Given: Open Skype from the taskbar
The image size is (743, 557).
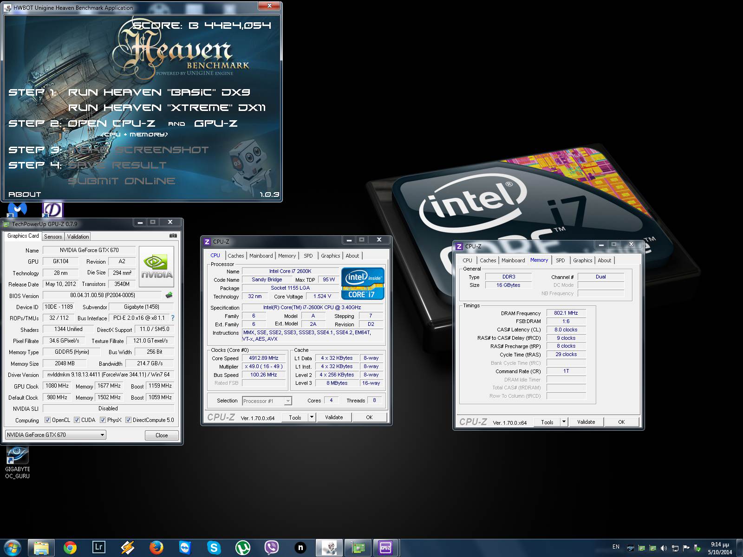Looking at the screenshot, I should click(214, 548).
